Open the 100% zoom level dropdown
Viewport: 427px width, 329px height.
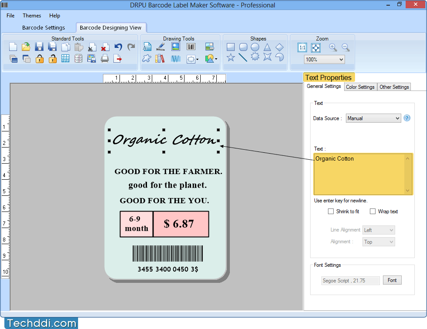325,60
